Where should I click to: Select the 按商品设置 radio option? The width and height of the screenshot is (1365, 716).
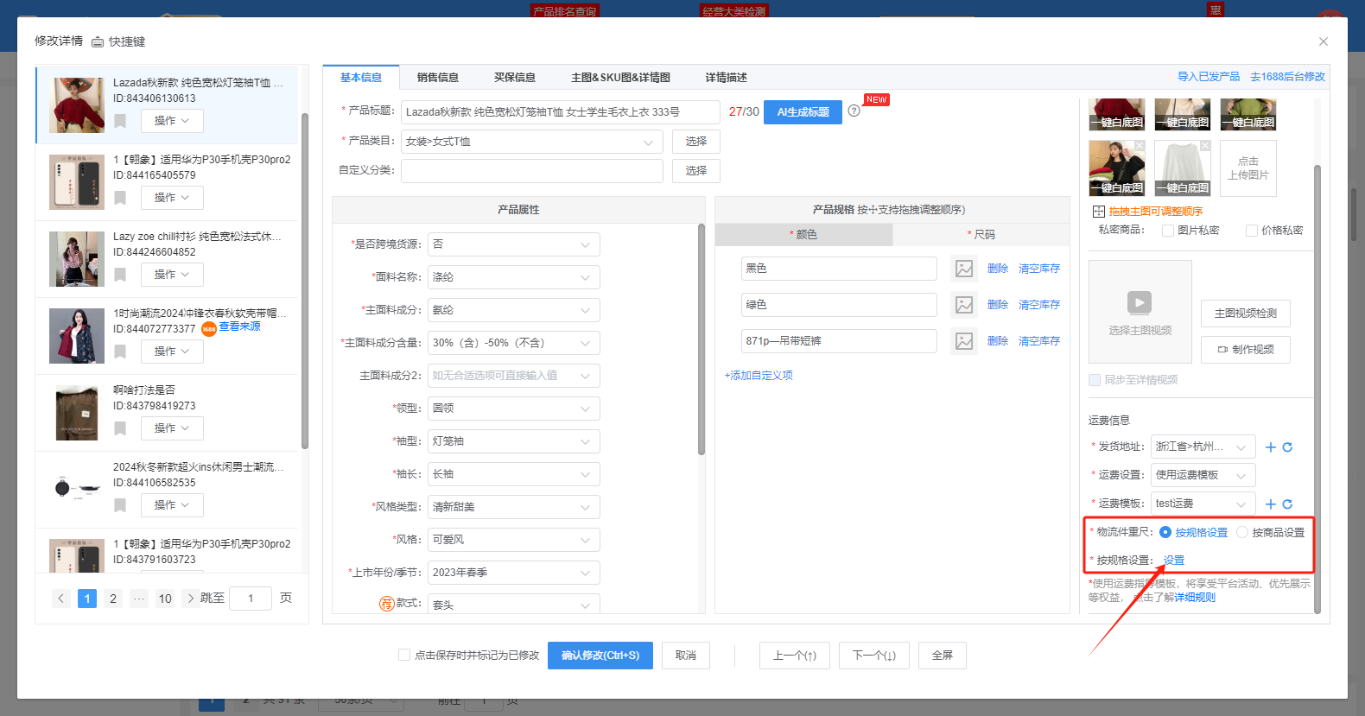tap(1242, 532)
